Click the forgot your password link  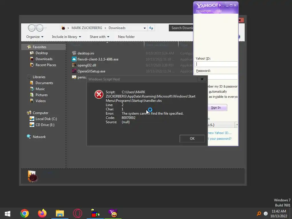click(220, 139)
